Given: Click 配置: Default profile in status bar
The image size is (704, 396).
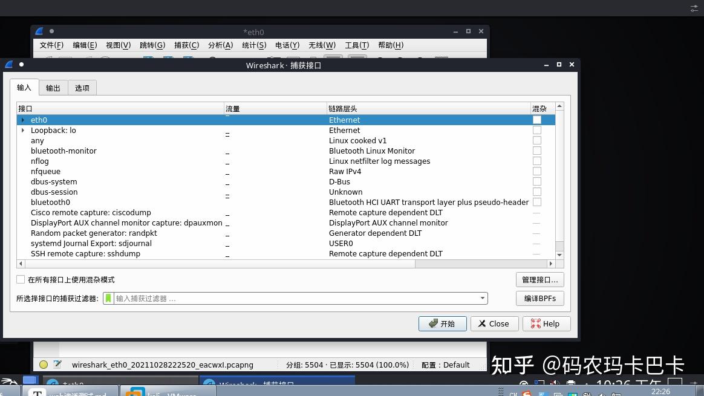Looking at the screenshot, I should point(445,365).
